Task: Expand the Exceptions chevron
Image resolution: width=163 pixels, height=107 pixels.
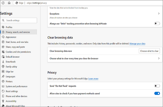Action: (159, 13)
